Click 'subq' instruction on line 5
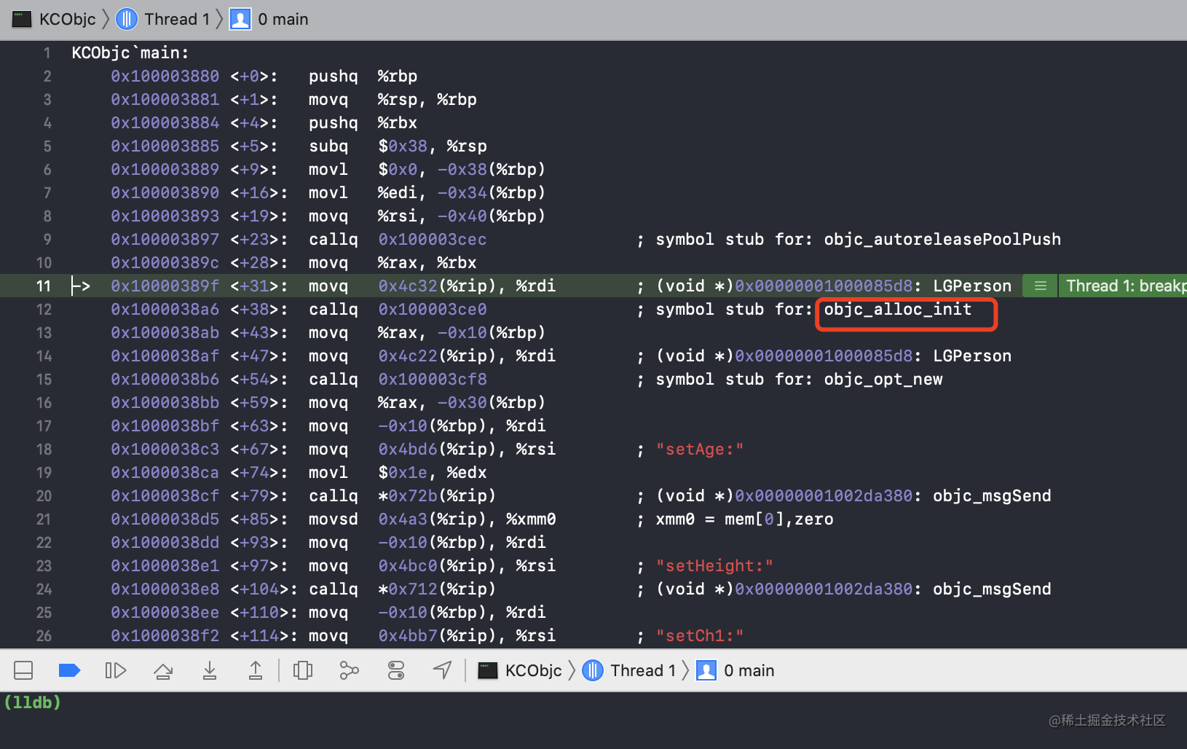The height and width of the screenshot is (749, 1187). coord(328,146)
